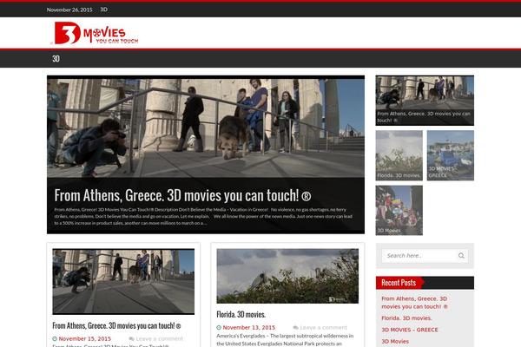Viewport: 521px width, 347px height.
Task: Select the 3D Movies crowd thumbnail
Action: point(399,210)
